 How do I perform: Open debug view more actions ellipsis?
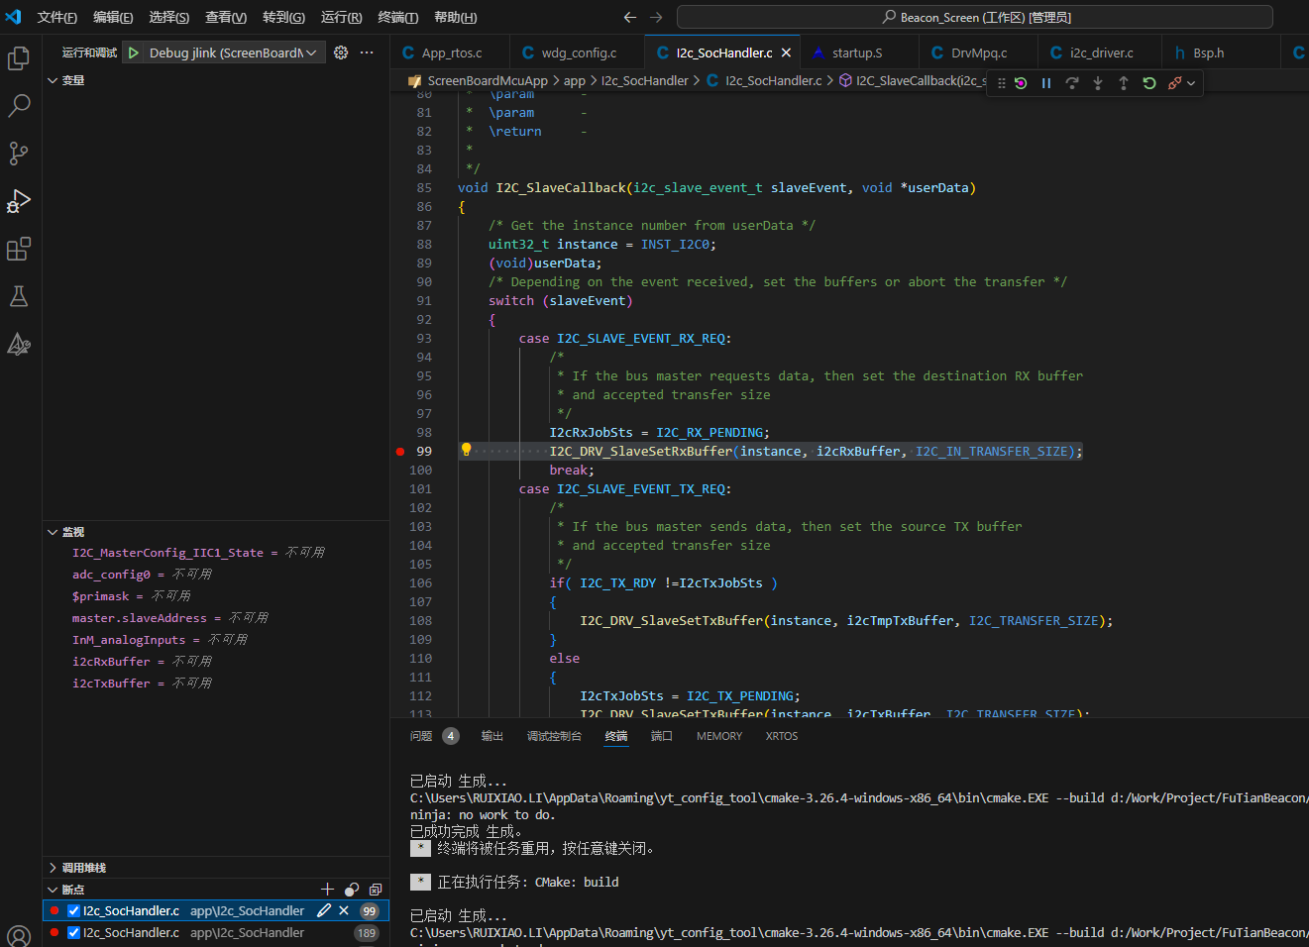367,53
